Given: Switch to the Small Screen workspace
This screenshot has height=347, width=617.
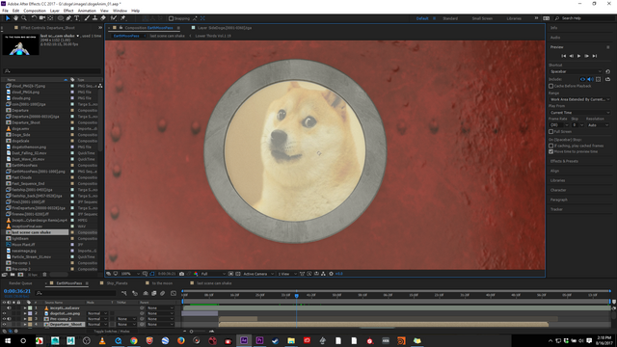Looking at the screenshot, I should [x=482, y=18].
